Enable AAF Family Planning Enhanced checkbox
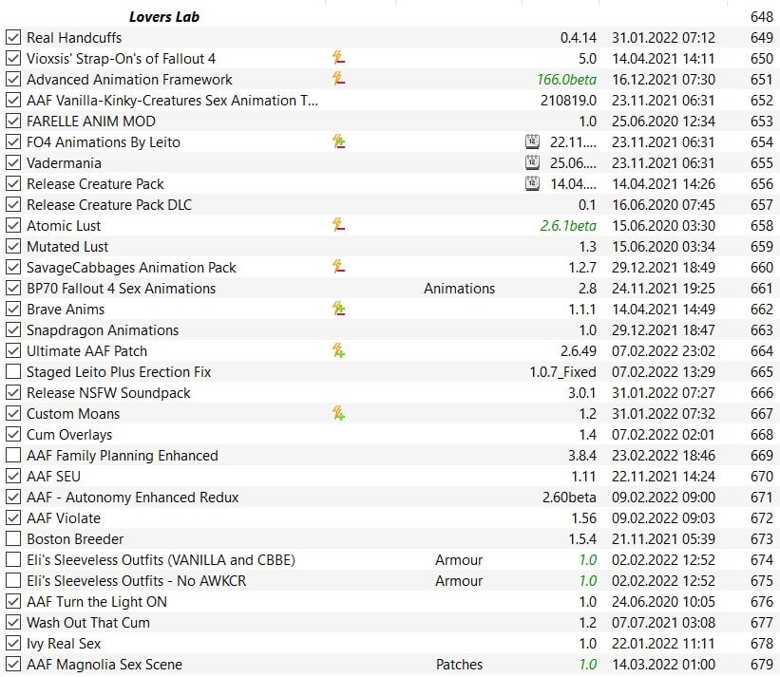 (x=13, y=455)
